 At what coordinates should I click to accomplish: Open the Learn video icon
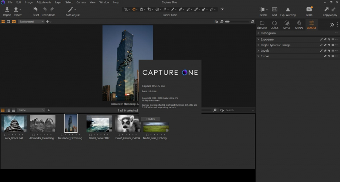click(x=309, y=9)
